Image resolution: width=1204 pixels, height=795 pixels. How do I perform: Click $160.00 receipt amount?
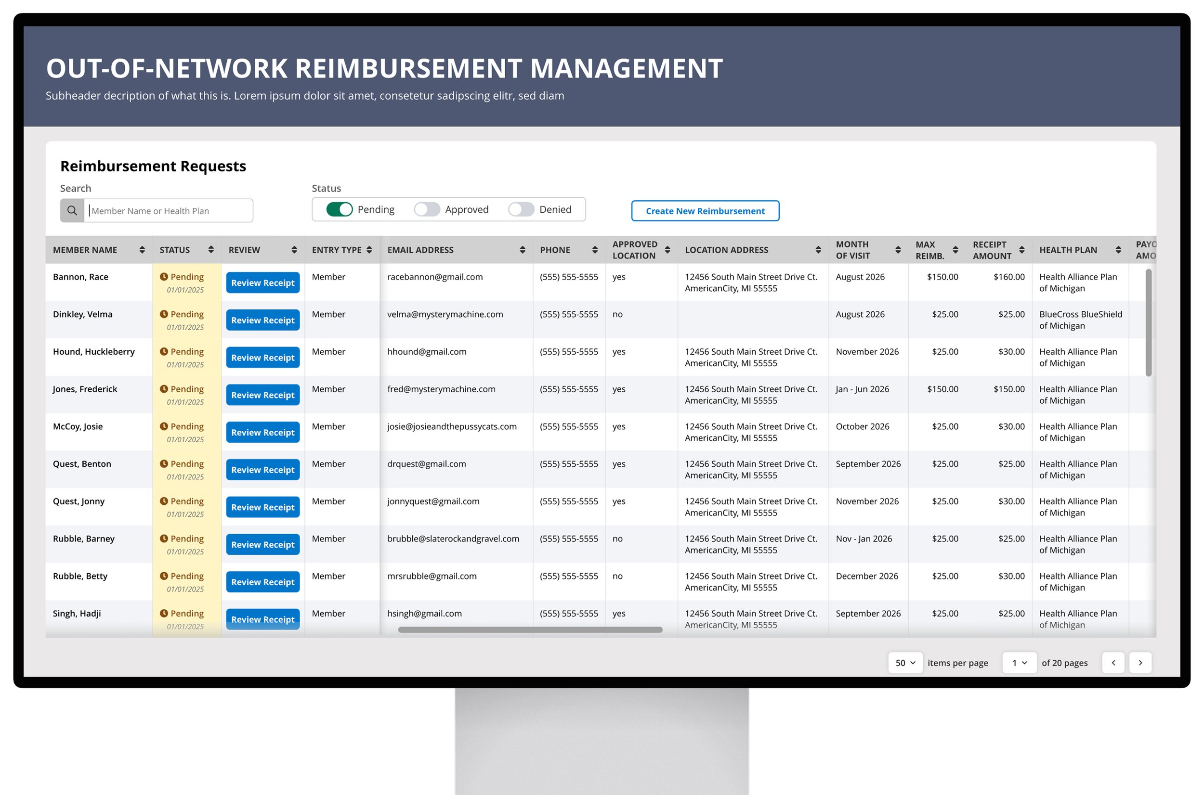(x=1008, y=277)
